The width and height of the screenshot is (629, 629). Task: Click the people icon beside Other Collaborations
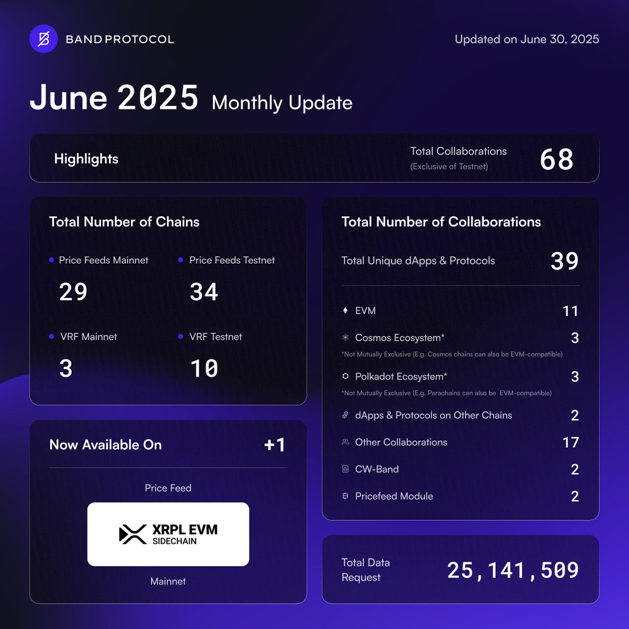345,442
